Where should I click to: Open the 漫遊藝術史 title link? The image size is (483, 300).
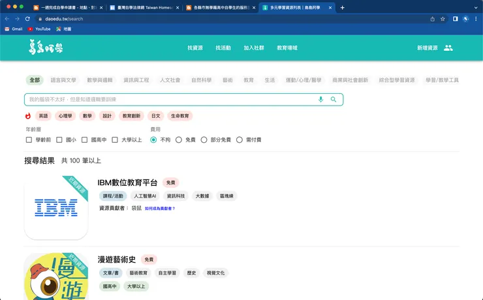click(x=116, y=260)
